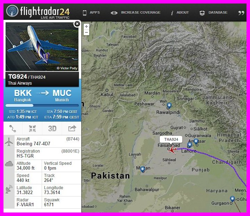Show the flight route path icon

click(x=13, y=129)
